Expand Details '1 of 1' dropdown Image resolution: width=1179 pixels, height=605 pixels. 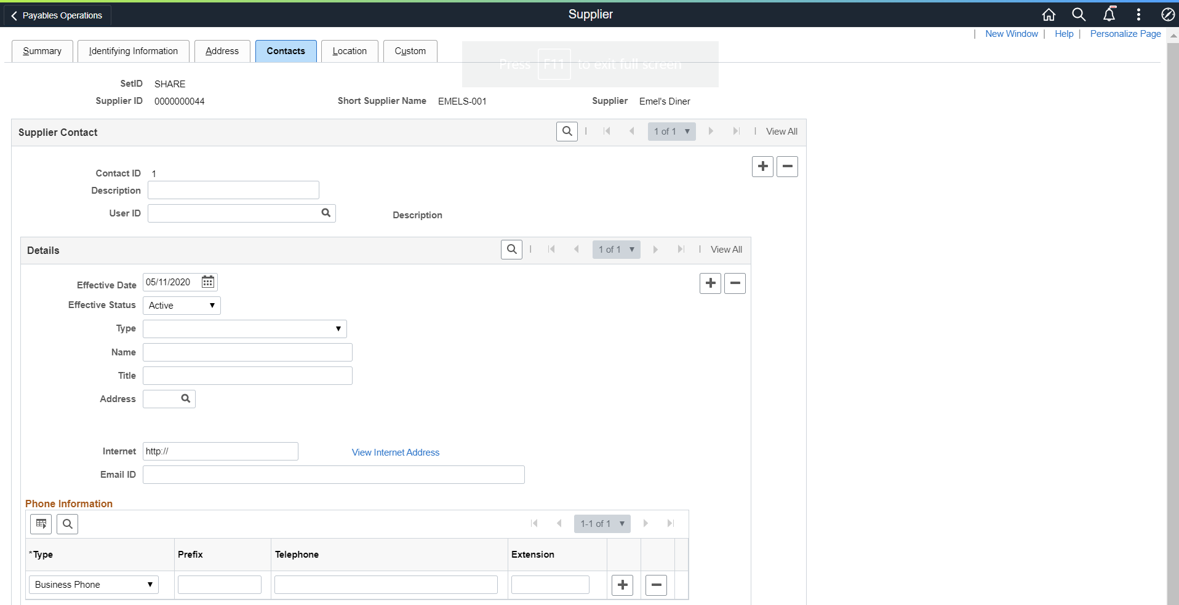[616, 250]
